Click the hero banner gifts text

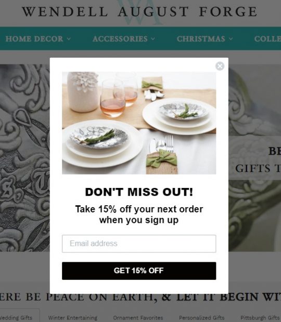coord(258,168)
